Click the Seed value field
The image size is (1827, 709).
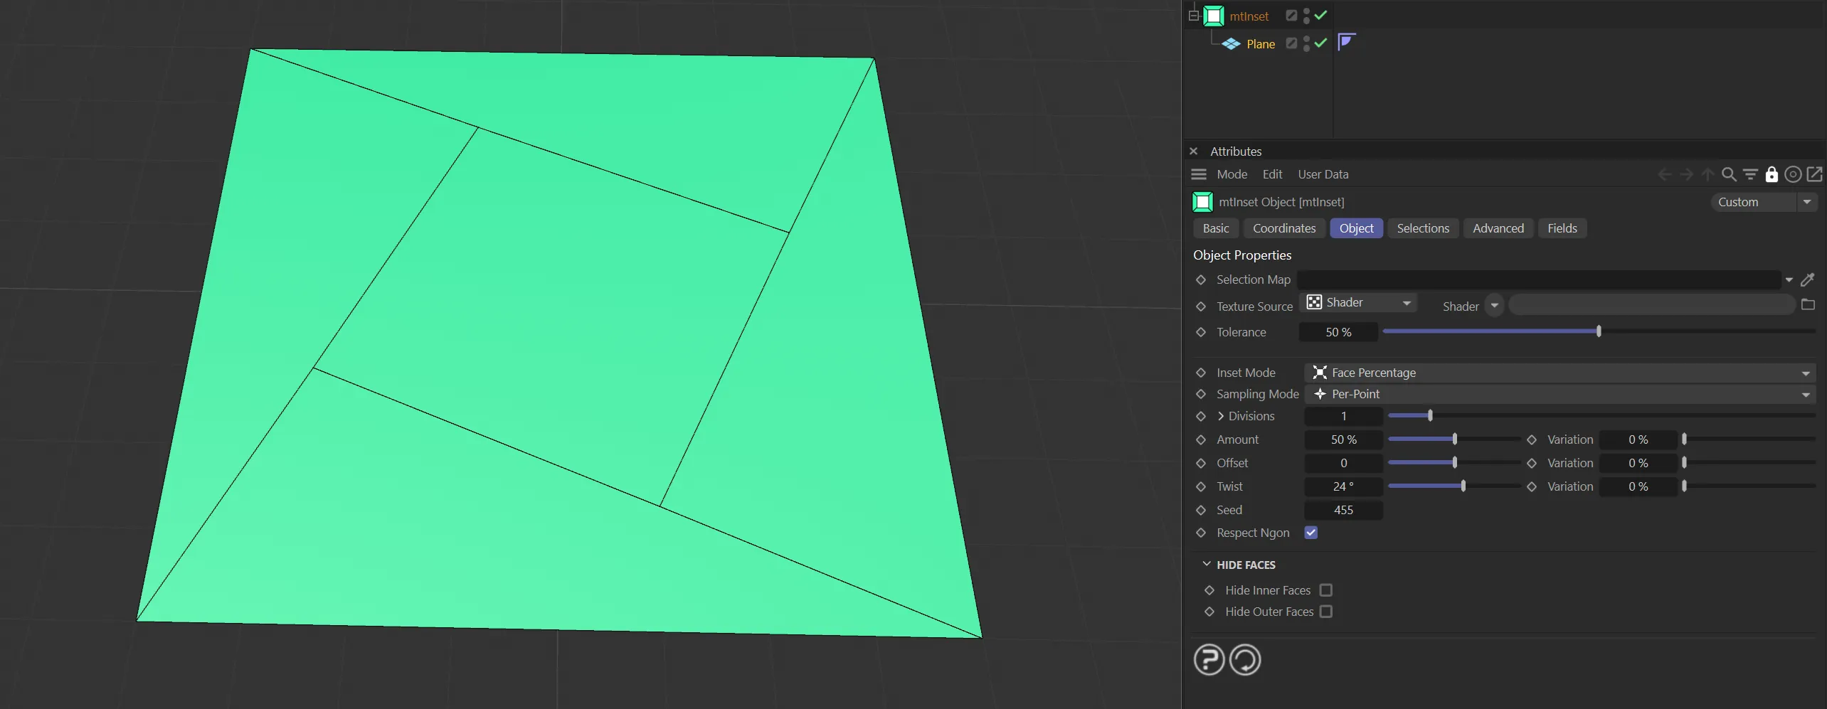[1343, 510]
